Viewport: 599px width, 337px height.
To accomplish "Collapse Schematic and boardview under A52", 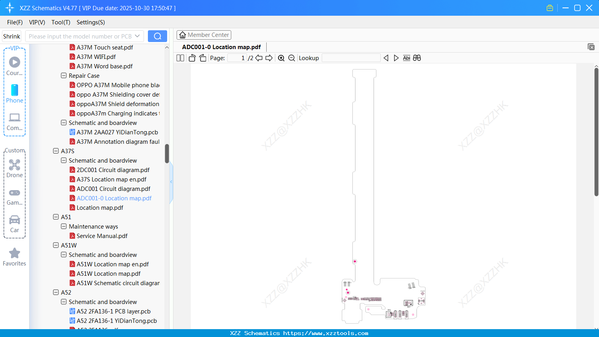I will click(x=64, y=302).
